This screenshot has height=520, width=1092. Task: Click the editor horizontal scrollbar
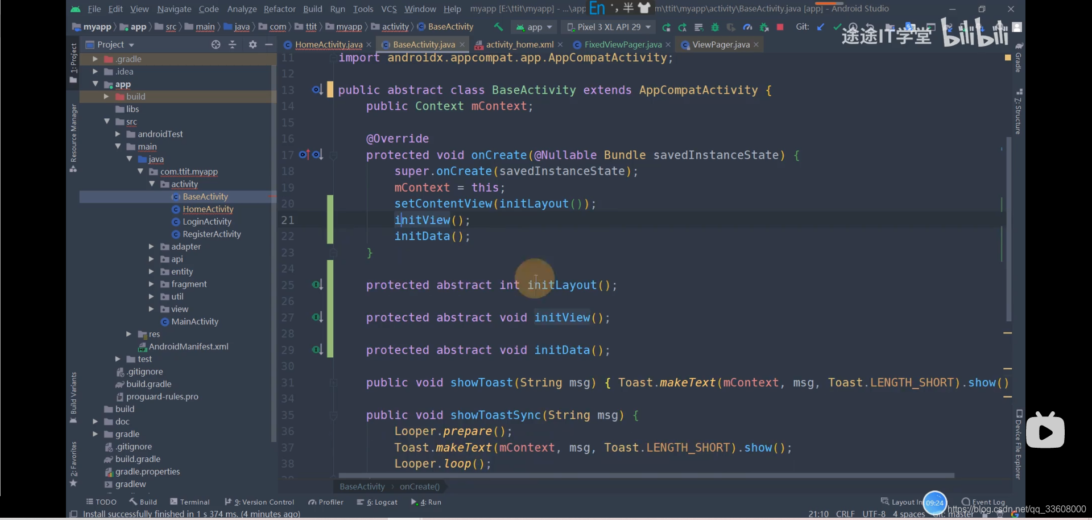[x=646, y=476]
